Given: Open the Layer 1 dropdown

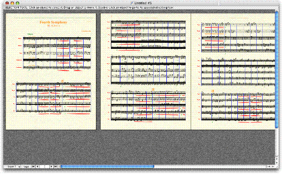Looking at the screenshot, I should pyautogui.click(x=12, y=166).
